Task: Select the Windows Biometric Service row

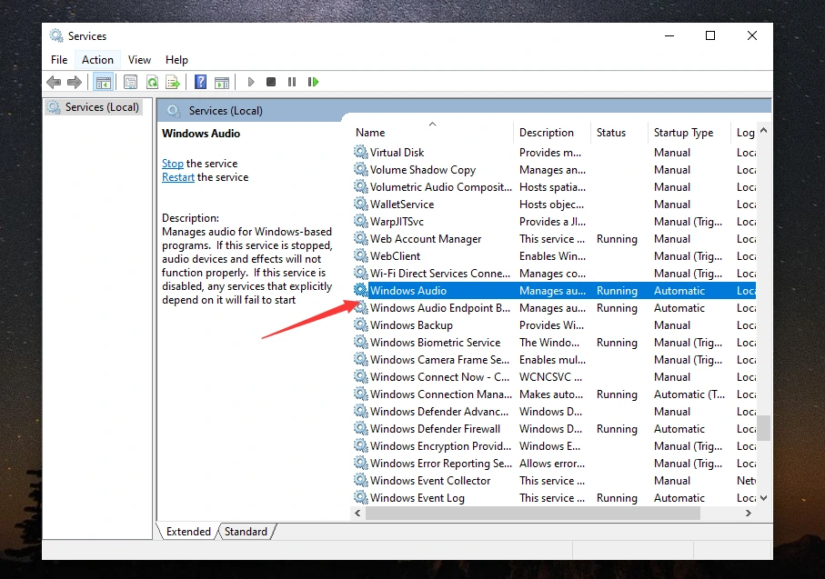Action: 554,343
